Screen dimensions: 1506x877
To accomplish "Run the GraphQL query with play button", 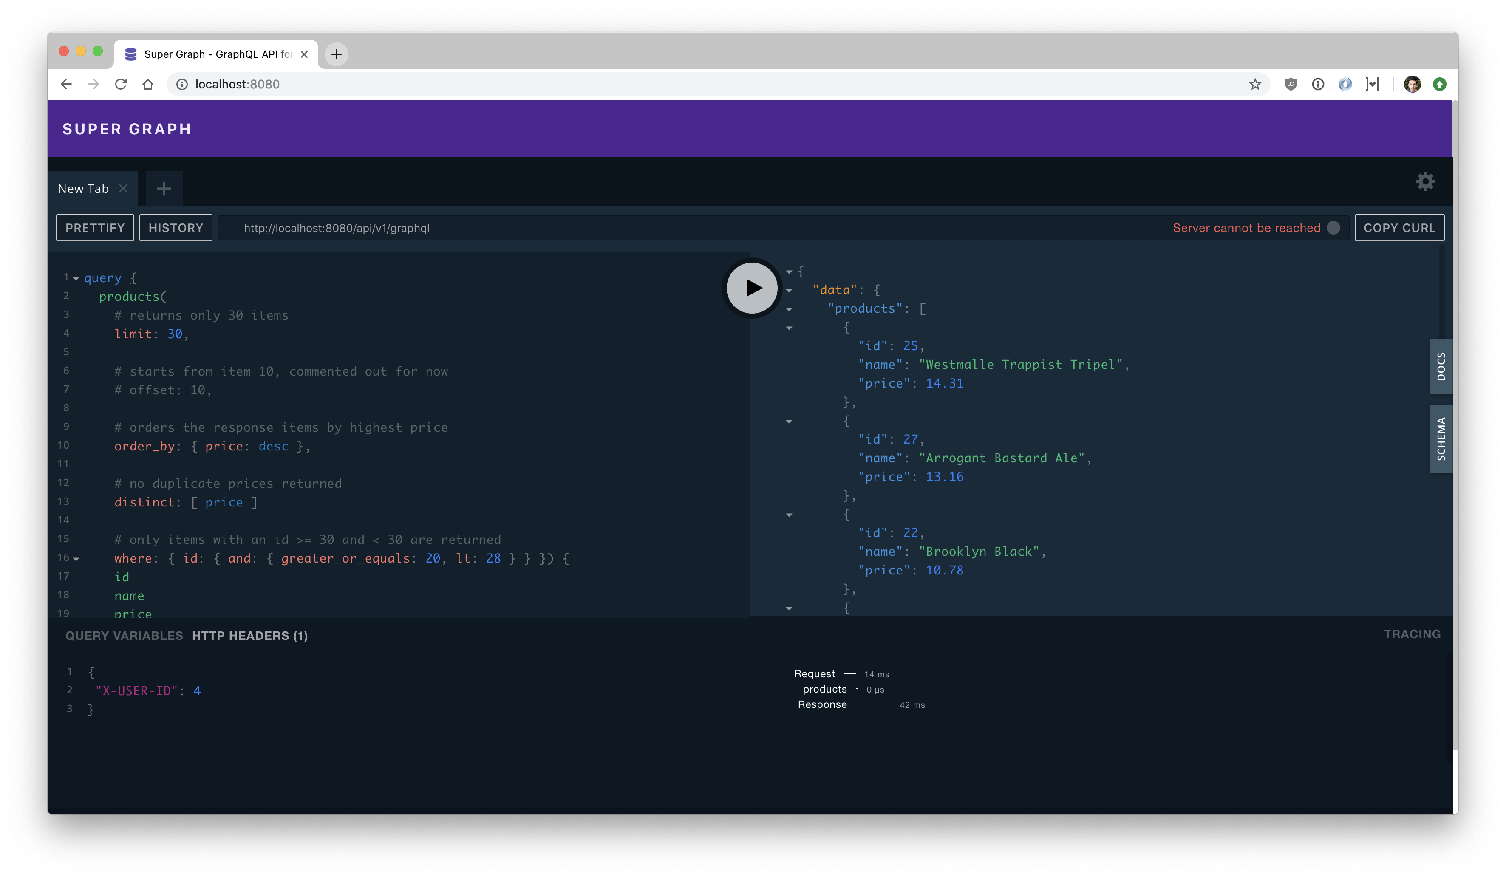I will (752, 288).
